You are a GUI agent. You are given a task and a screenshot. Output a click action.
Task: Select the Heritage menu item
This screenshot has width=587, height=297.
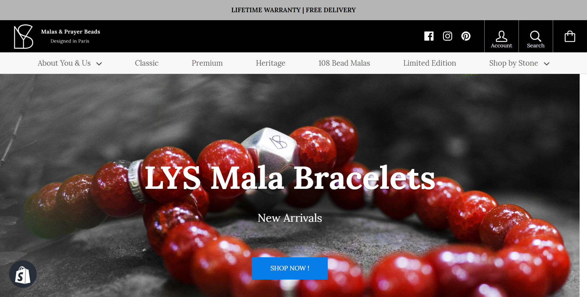271,63
